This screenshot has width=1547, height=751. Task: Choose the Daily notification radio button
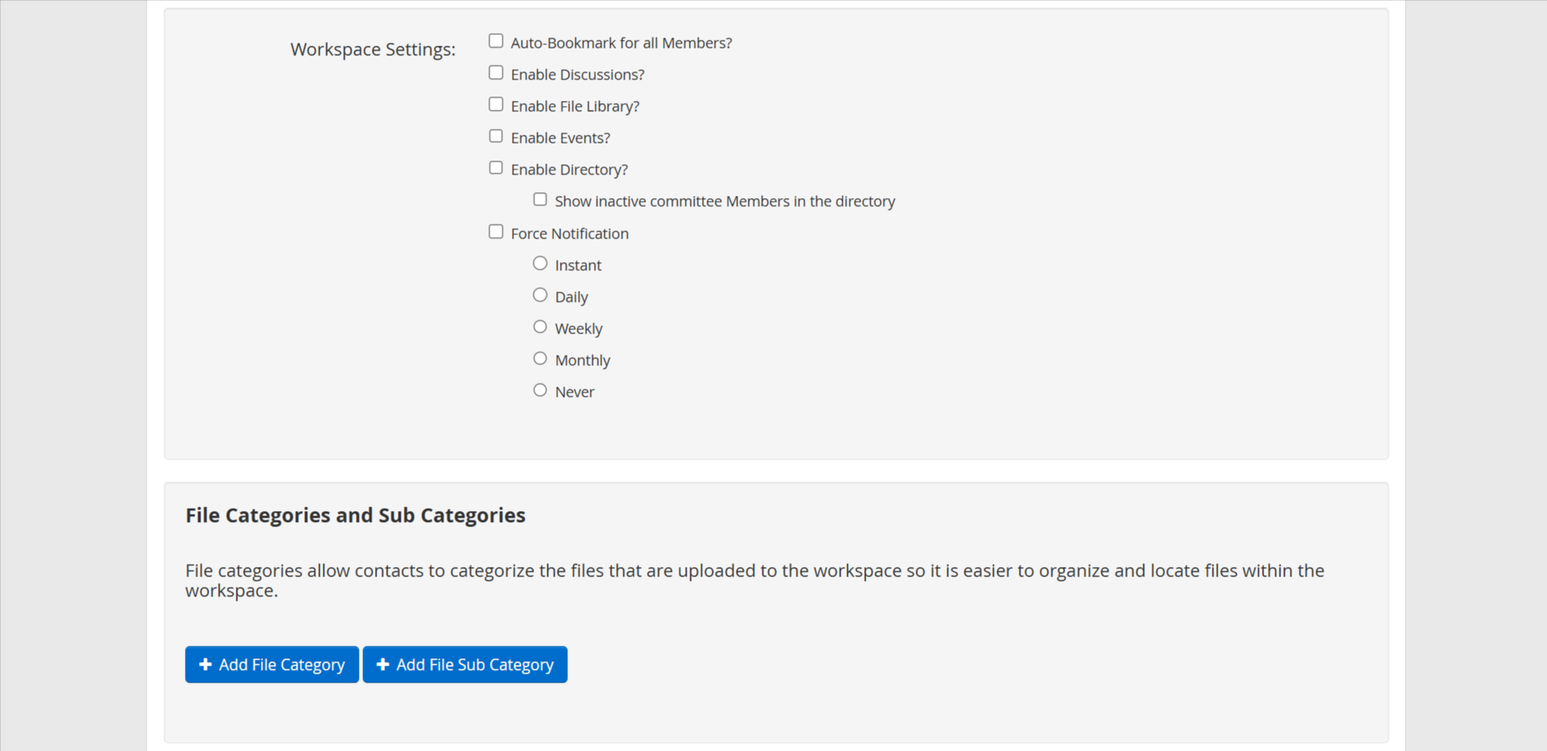[x=540, y=295]
